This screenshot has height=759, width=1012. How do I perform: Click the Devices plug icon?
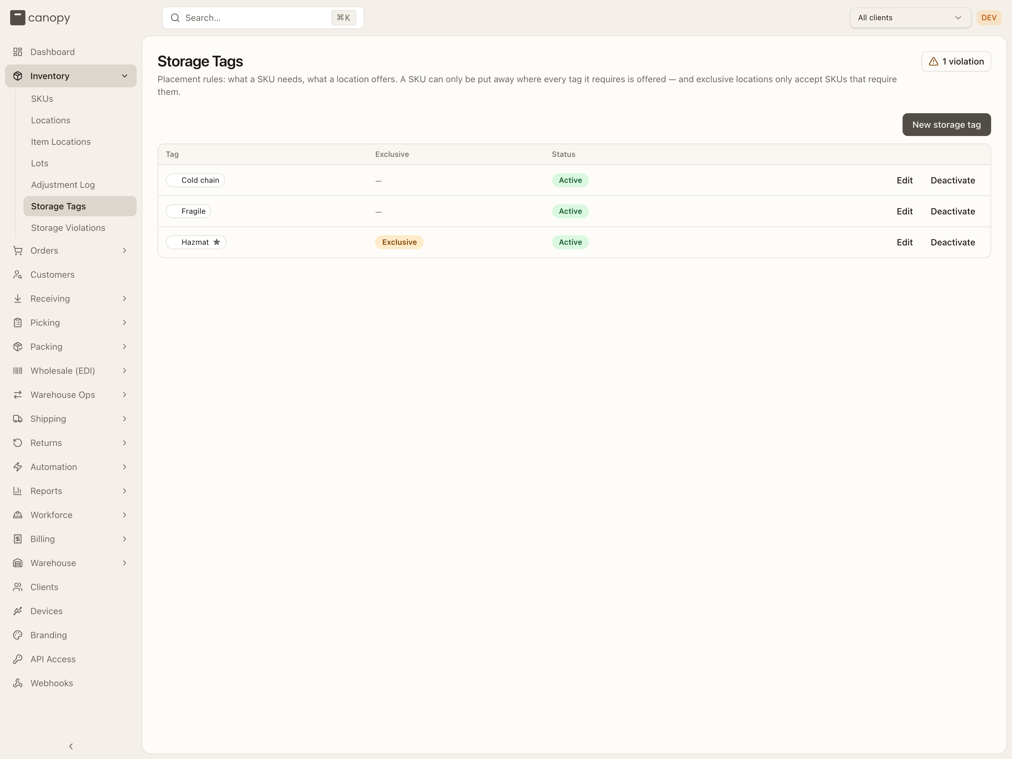[17, 611]
